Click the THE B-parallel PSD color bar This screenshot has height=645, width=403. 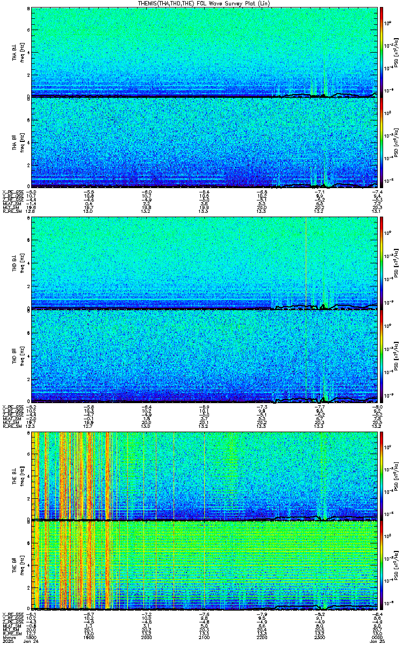(x=382, y=565)
